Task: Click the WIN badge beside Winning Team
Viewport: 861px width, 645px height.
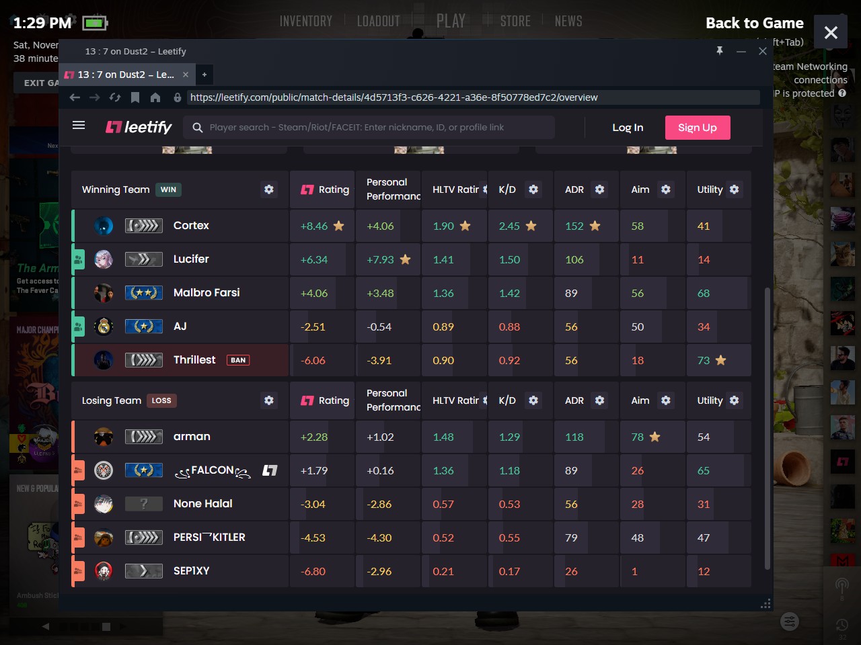Action: click(168, 189)
